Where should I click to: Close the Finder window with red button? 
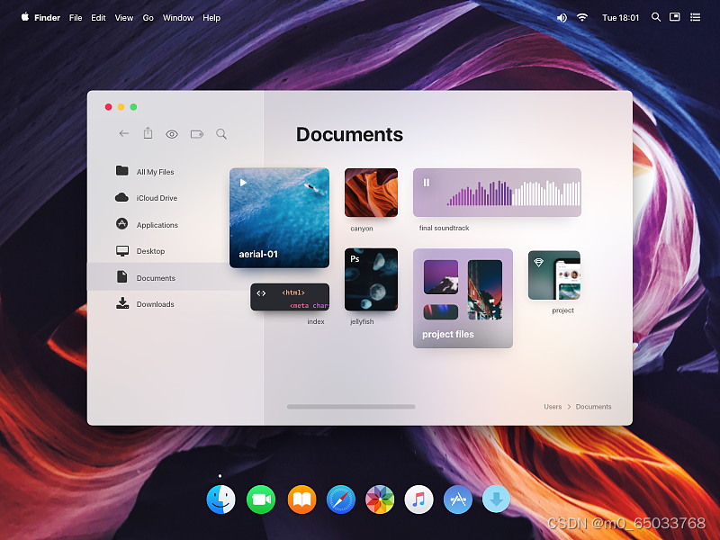108,107
